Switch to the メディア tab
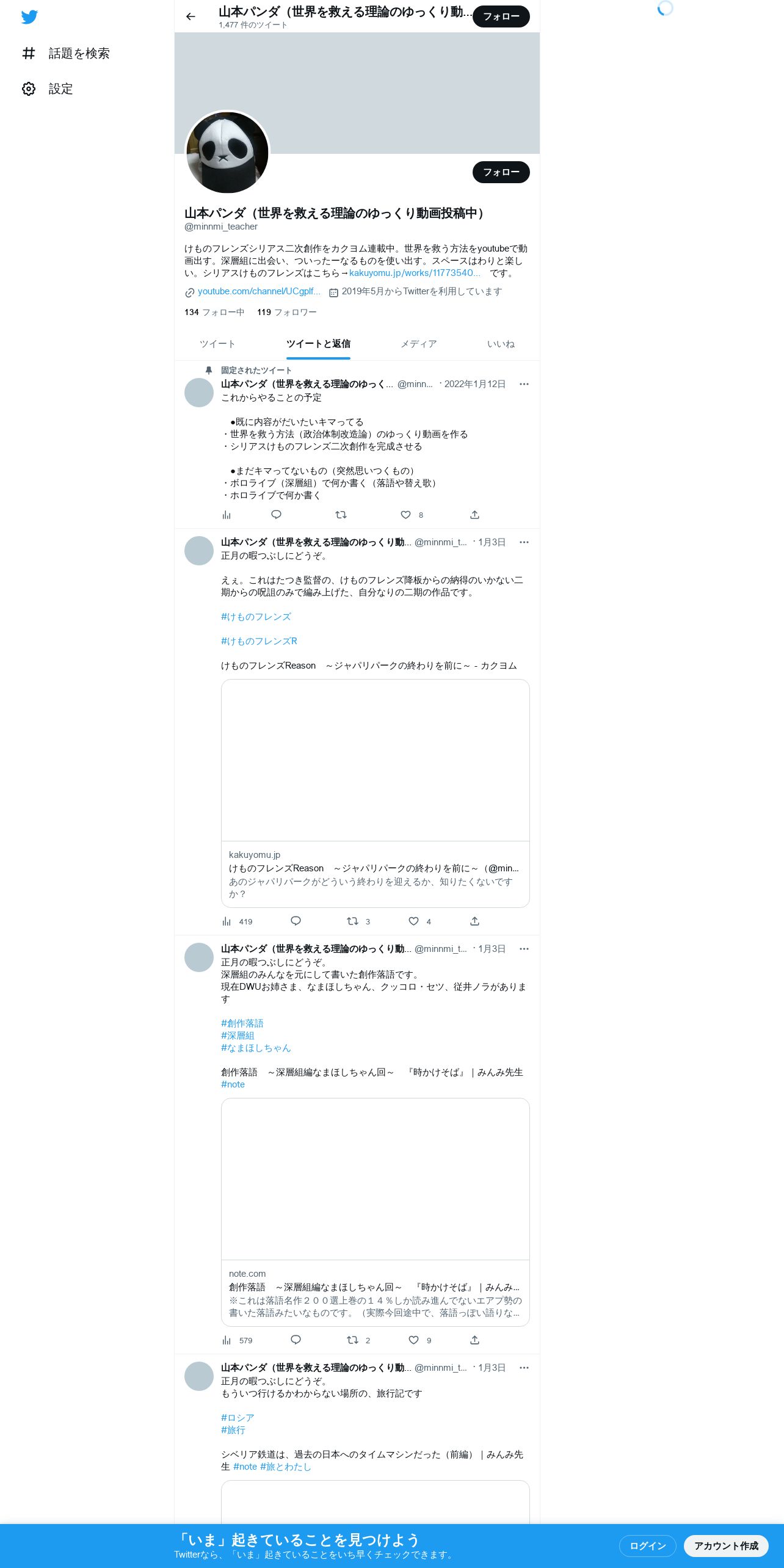784x1568 pixels. [419, 344]
